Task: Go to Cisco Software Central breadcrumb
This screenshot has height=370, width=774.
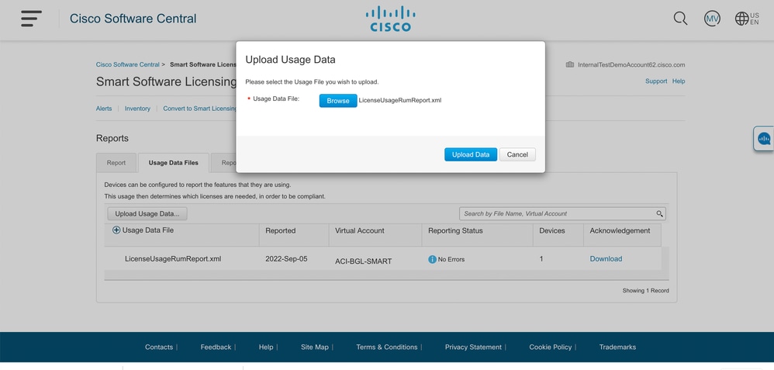Action: (128, 64)
